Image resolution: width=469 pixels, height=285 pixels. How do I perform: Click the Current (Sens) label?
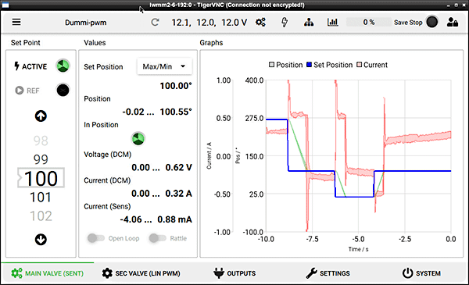pos(107,206)
